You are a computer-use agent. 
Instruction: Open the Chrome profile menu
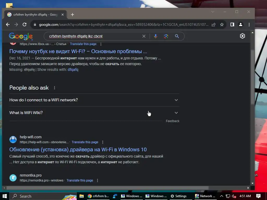pyautogui.click(x=241, y=24)
